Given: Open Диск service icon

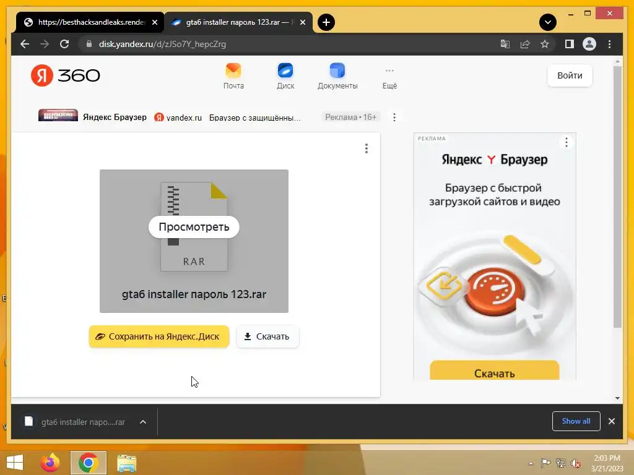Looking at the screenshot, I should [285, 76].
